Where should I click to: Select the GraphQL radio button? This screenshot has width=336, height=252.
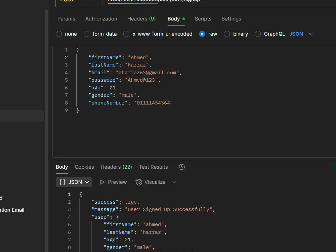(x=258, y=34)
